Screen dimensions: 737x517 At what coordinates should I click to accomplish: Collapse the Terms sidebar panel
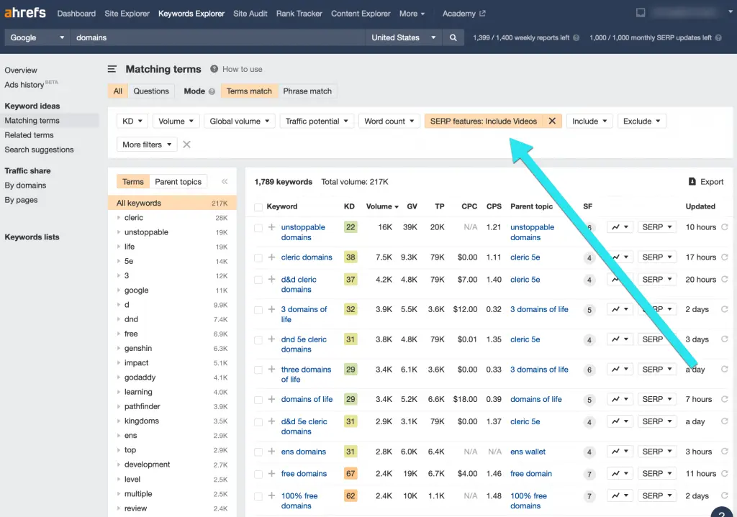pos(224,181)
